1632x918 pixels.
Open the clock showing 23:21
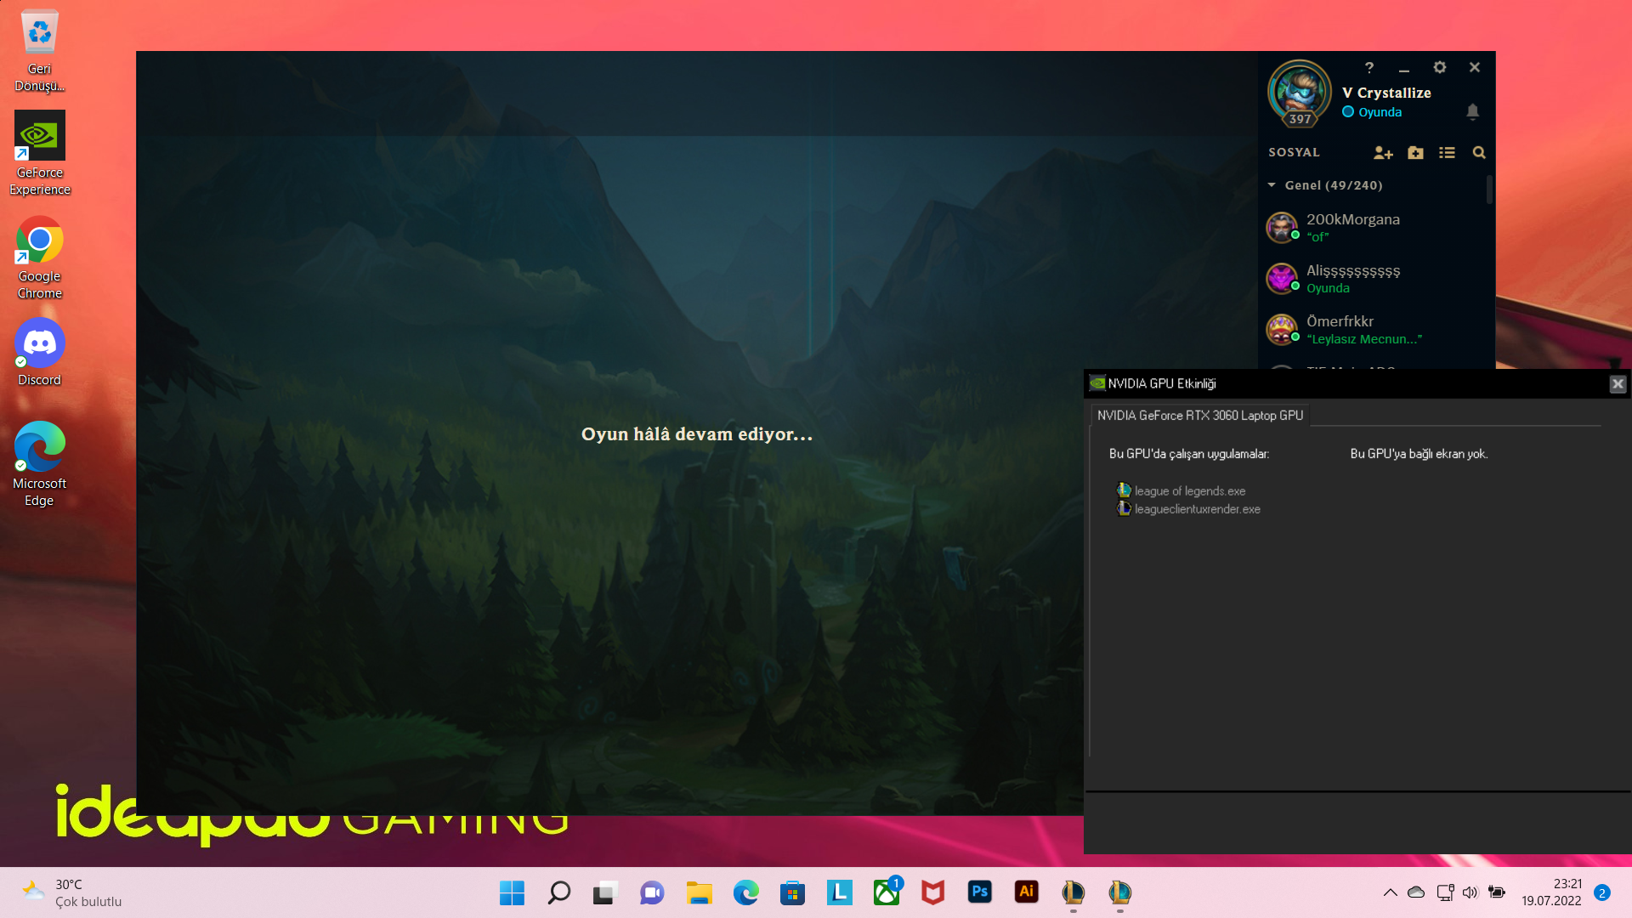pos(1551,892)
